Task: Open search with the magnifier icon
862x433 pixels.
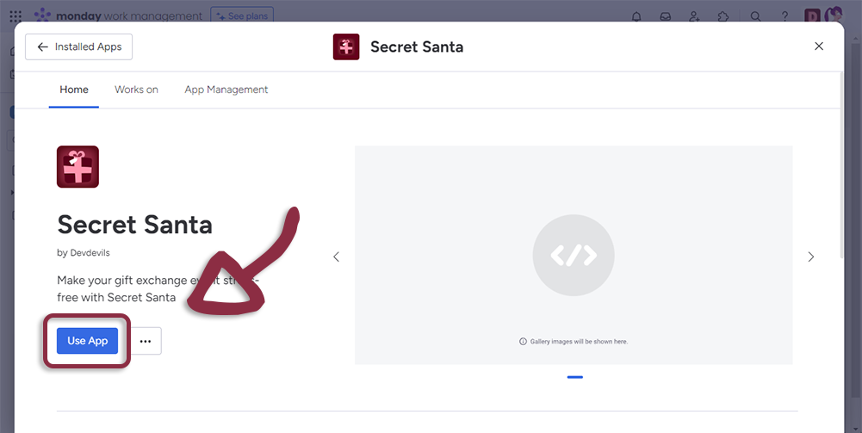Action: (x=755, y=16)
